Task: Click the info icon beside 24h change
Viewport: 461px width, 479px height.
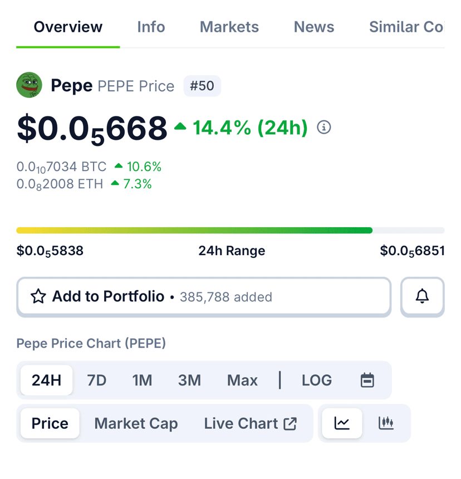Action: 324,128
